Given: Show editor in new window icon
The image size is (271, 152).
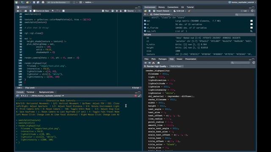Looking at the screenshot, I should 25,11.
